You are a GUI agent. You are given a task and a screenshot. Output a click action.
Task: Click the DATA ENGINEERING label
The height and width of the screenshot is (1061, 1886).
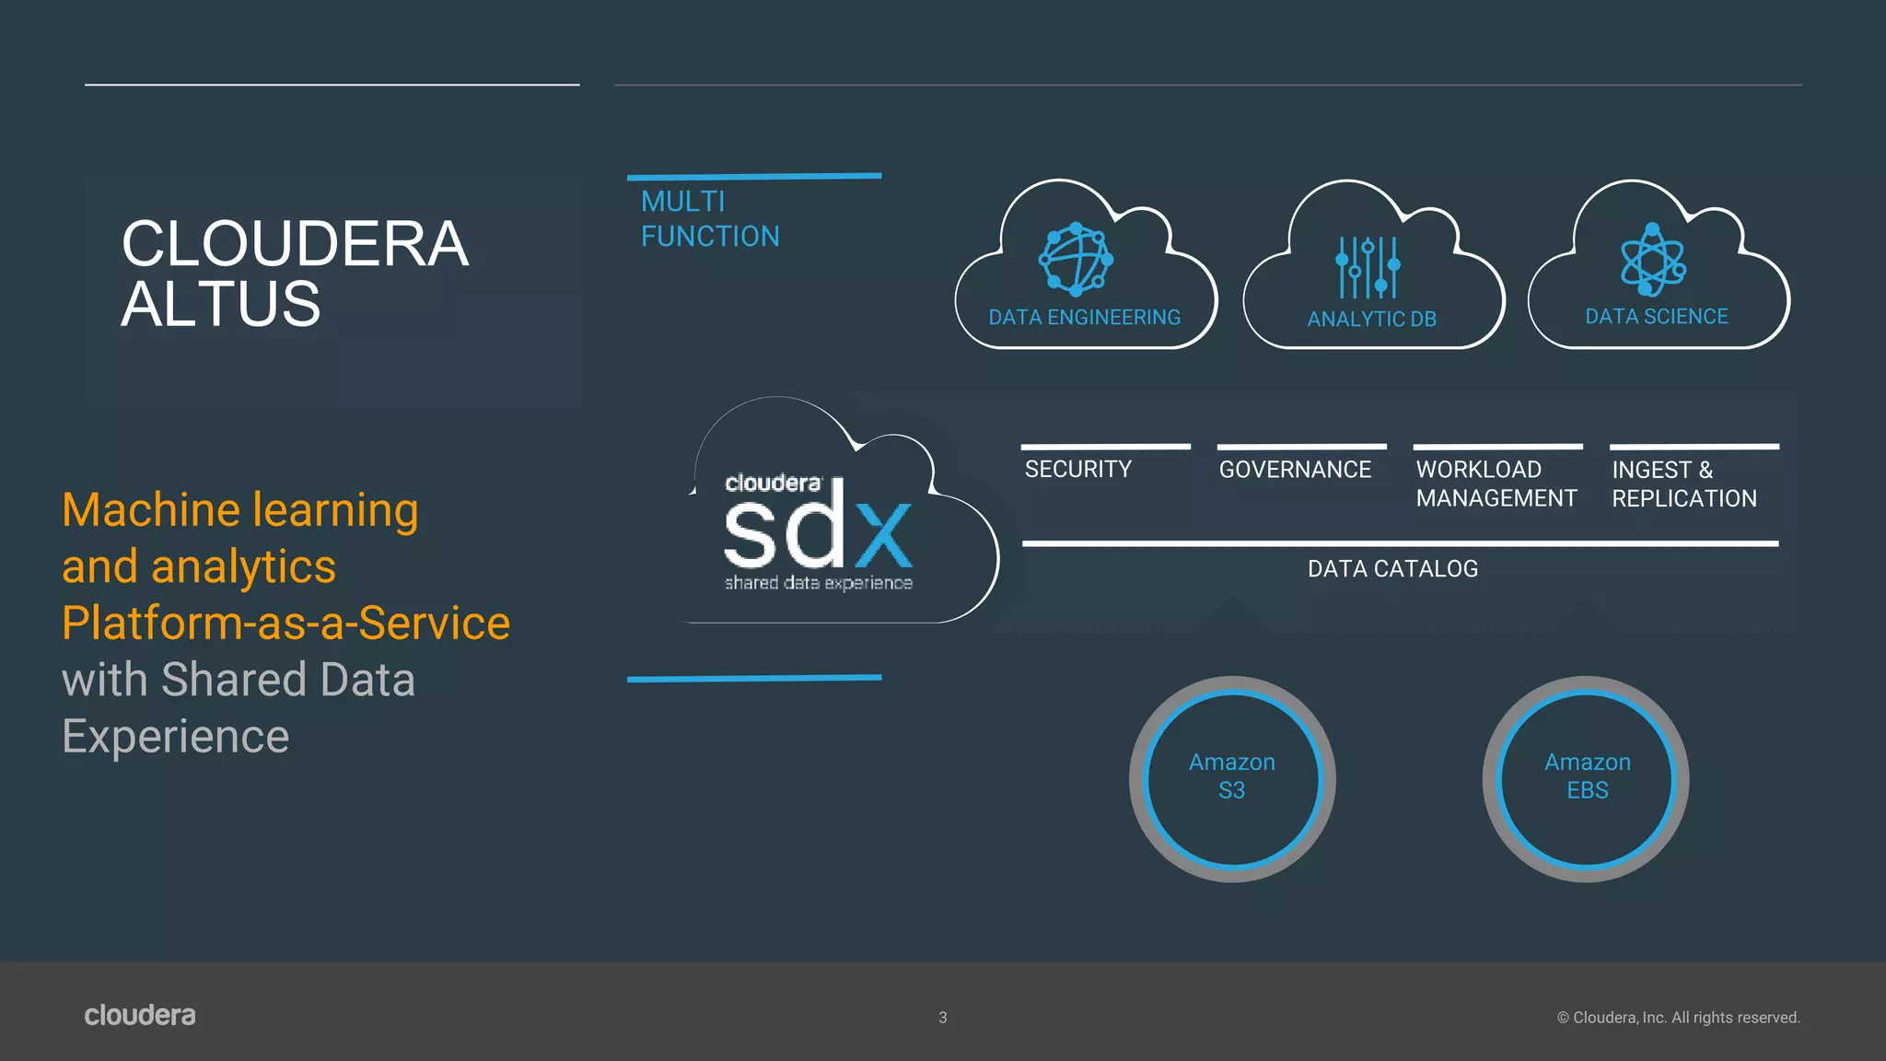tap(1085, 318)
